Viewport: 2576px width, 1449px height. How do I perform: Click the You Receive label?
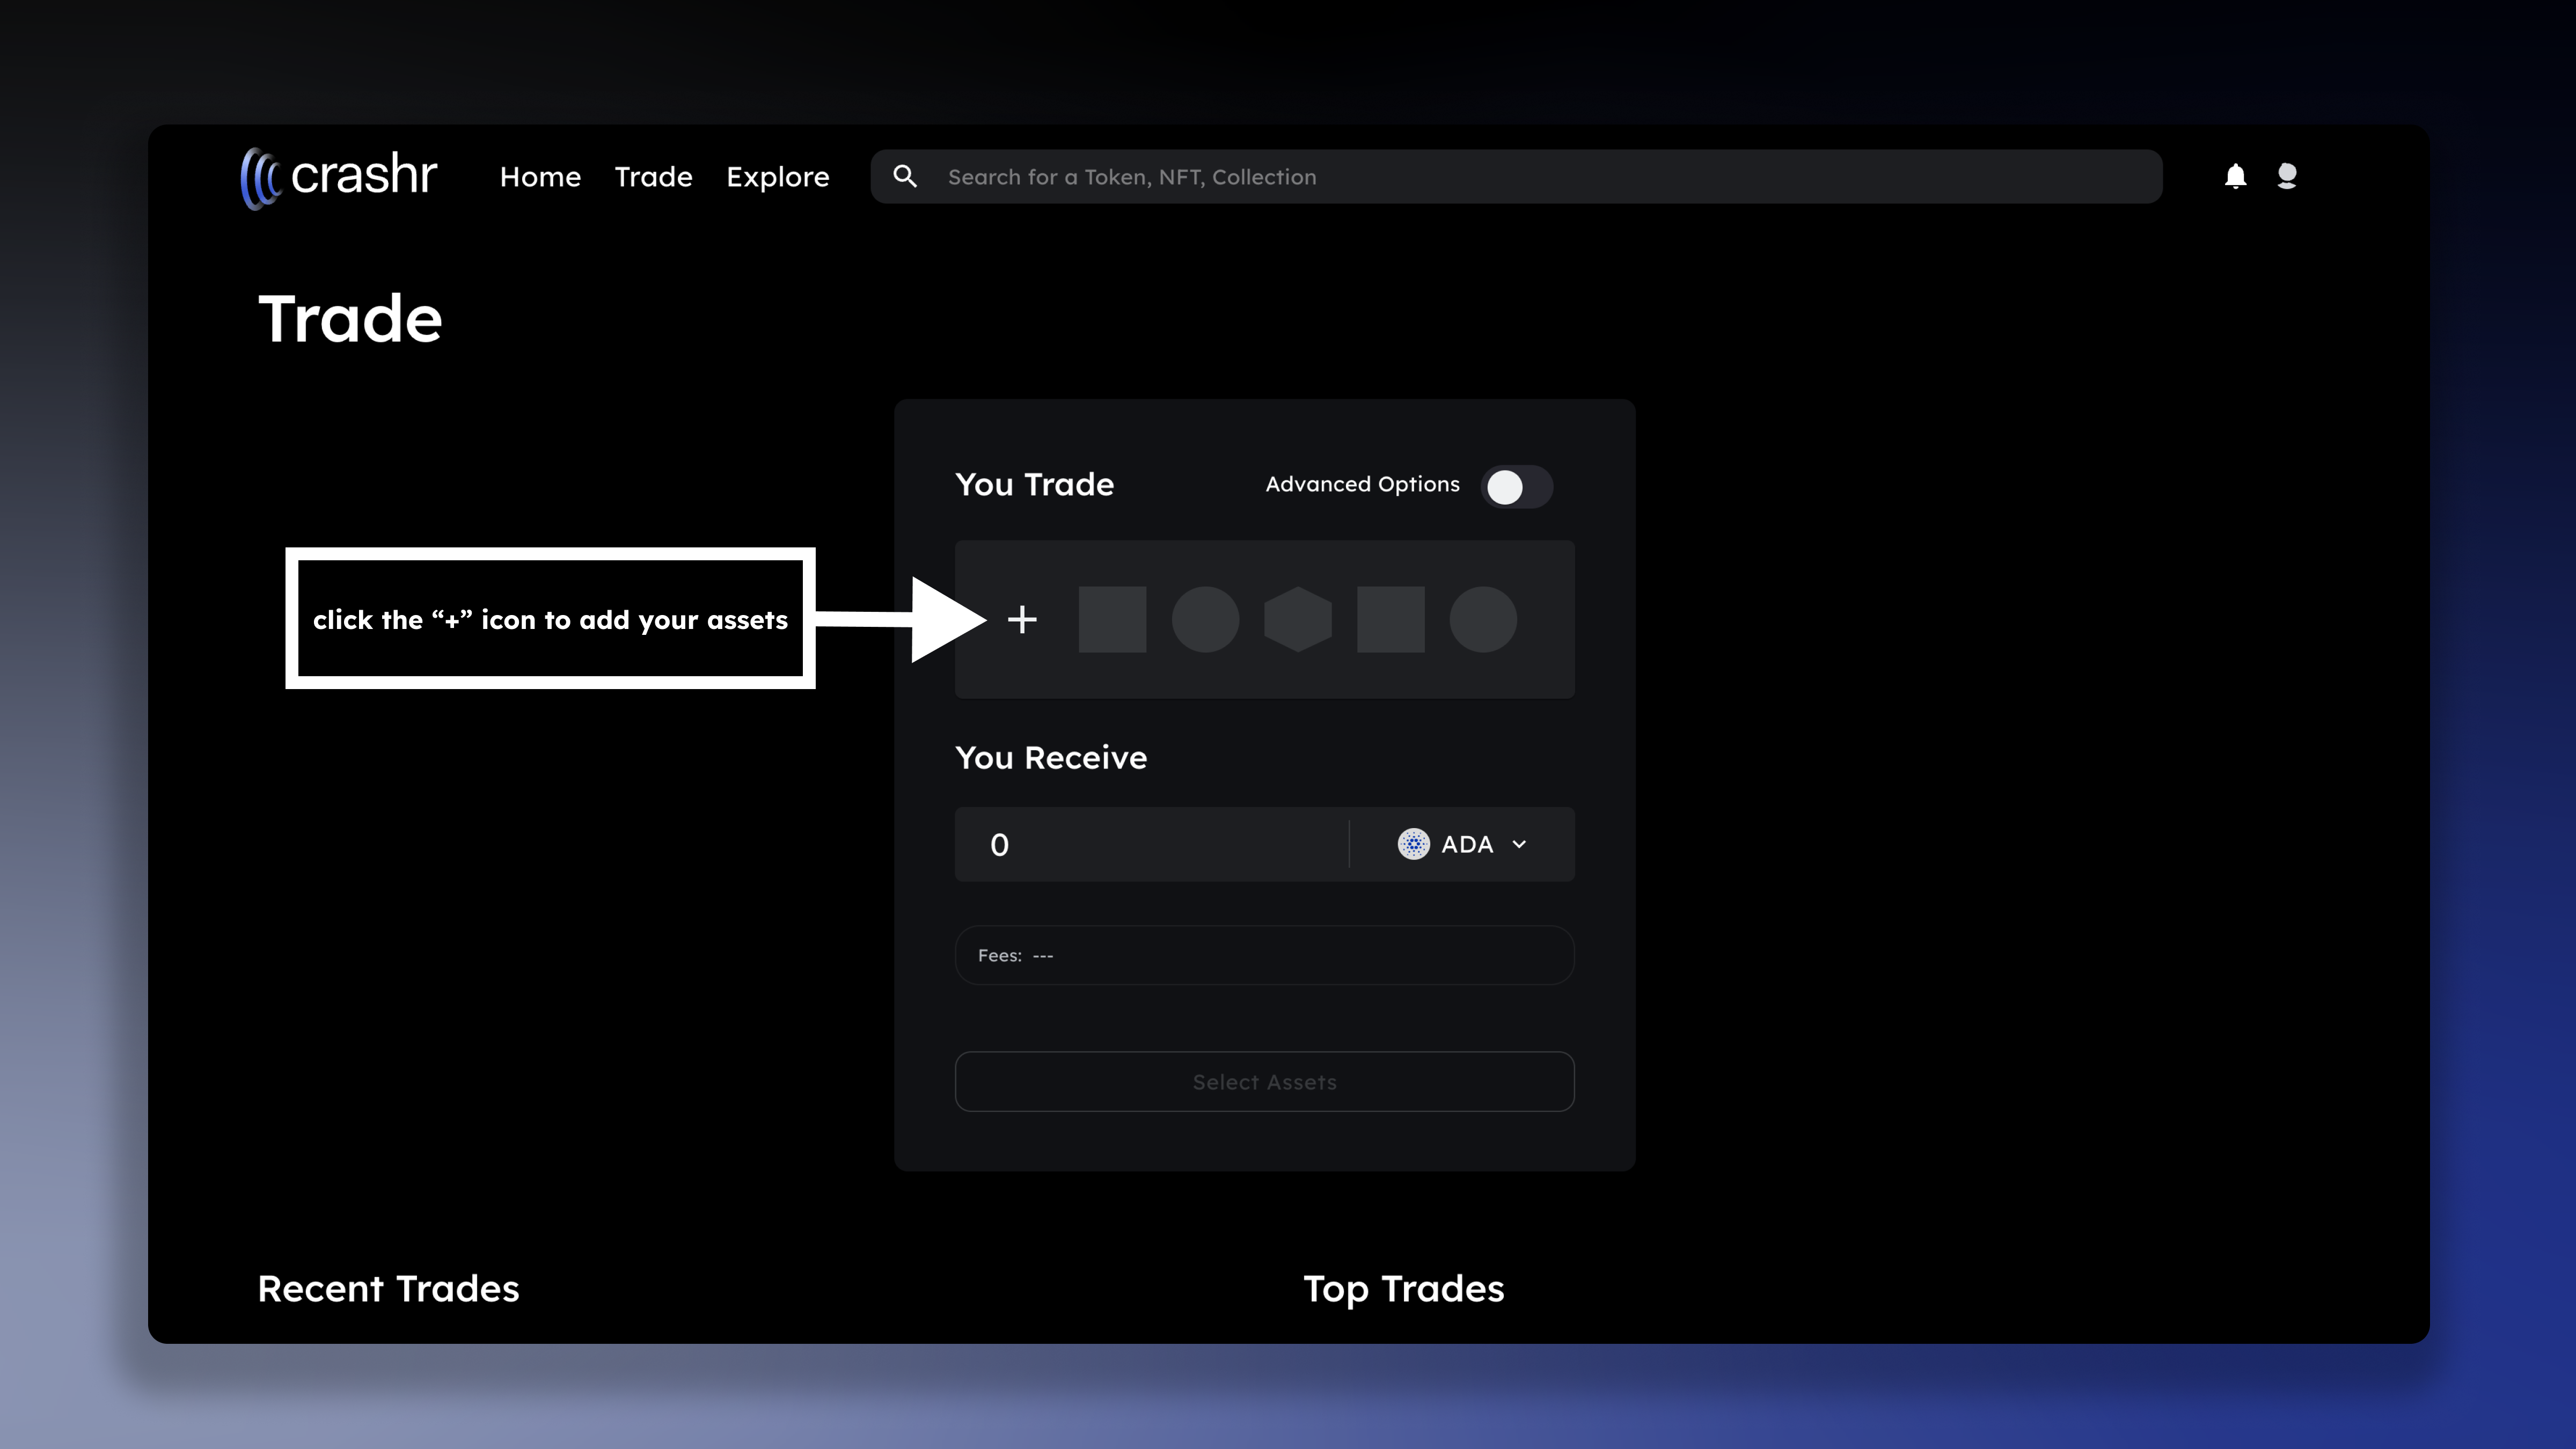click(x=1051, y=758)
